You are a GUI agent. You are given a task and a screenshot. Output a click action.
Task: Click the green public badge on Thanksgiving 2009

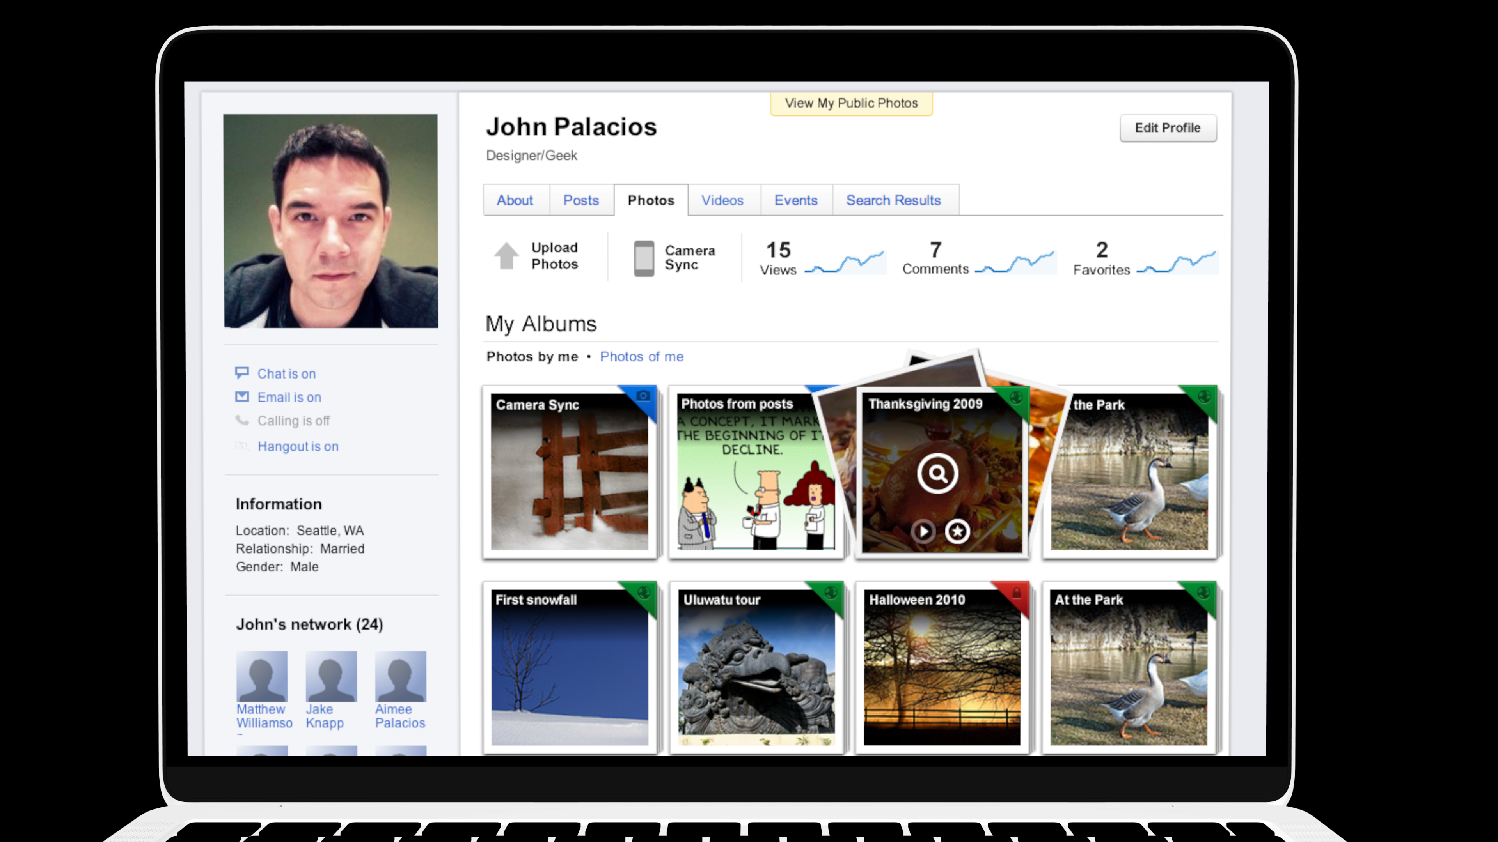click(1015, 398)
